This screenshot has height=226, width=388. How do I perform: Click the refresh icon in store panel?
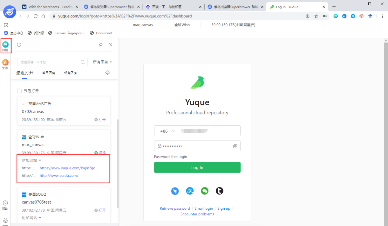coord(19,45)
